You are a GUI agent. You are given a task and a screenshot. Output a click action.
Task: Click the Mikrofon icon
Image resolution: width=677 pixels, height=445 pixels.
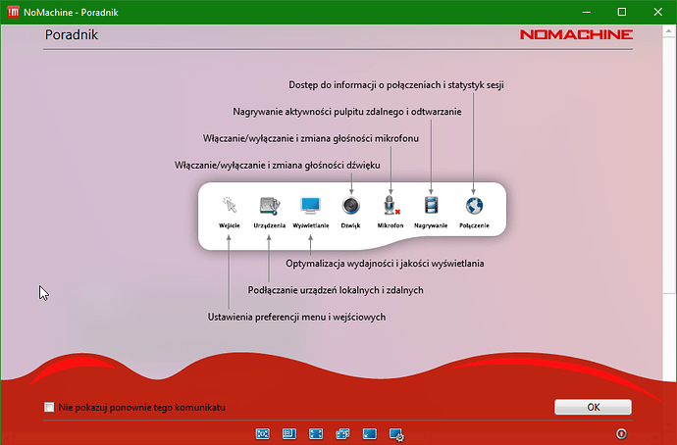coord(391,205)
